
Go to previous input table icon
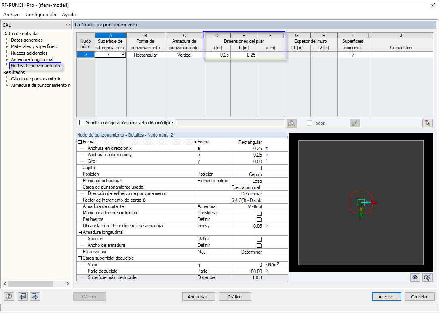[x=23, y=296]
